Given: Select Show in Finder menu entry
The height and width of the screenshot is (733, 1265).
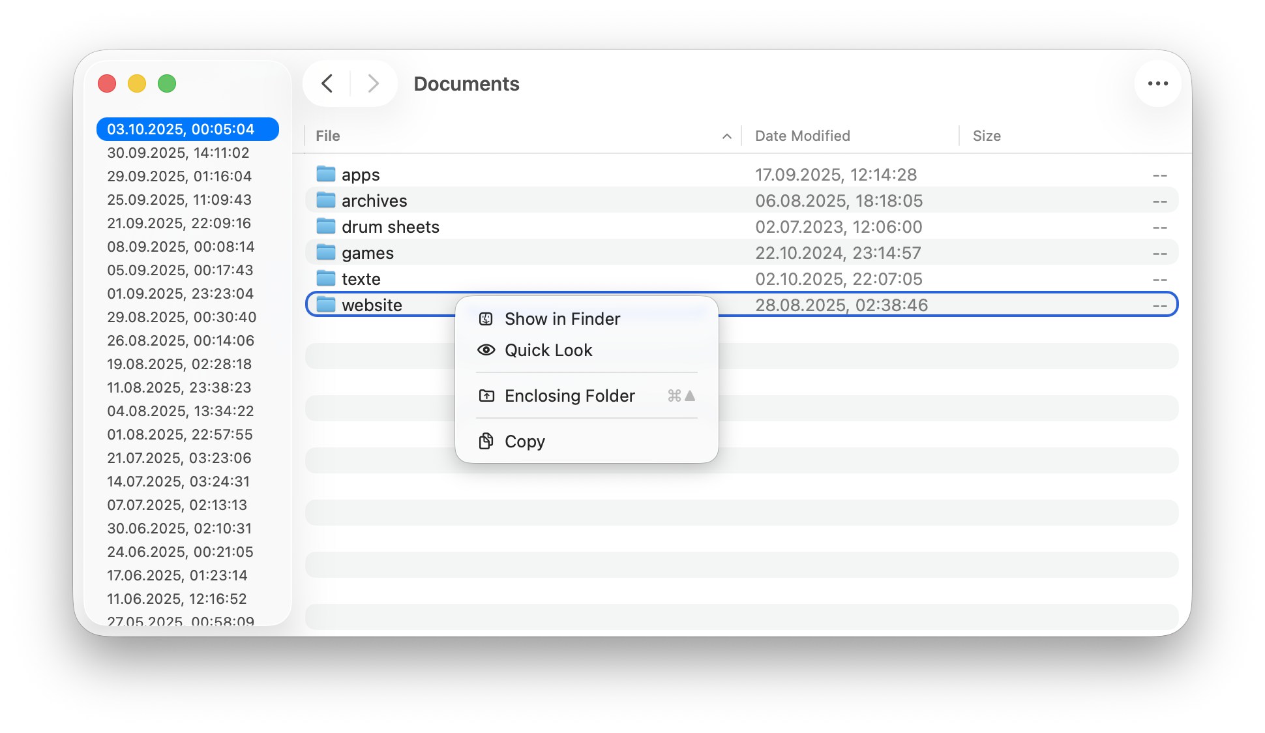Looking at the screenshot, I should click(x=562, y=319).
